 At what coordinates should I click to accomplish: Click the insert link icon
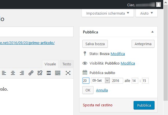(31, 73)
